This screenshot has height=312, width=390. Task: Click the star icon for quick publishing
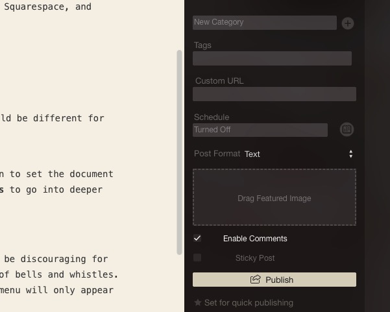pos(198,303)
